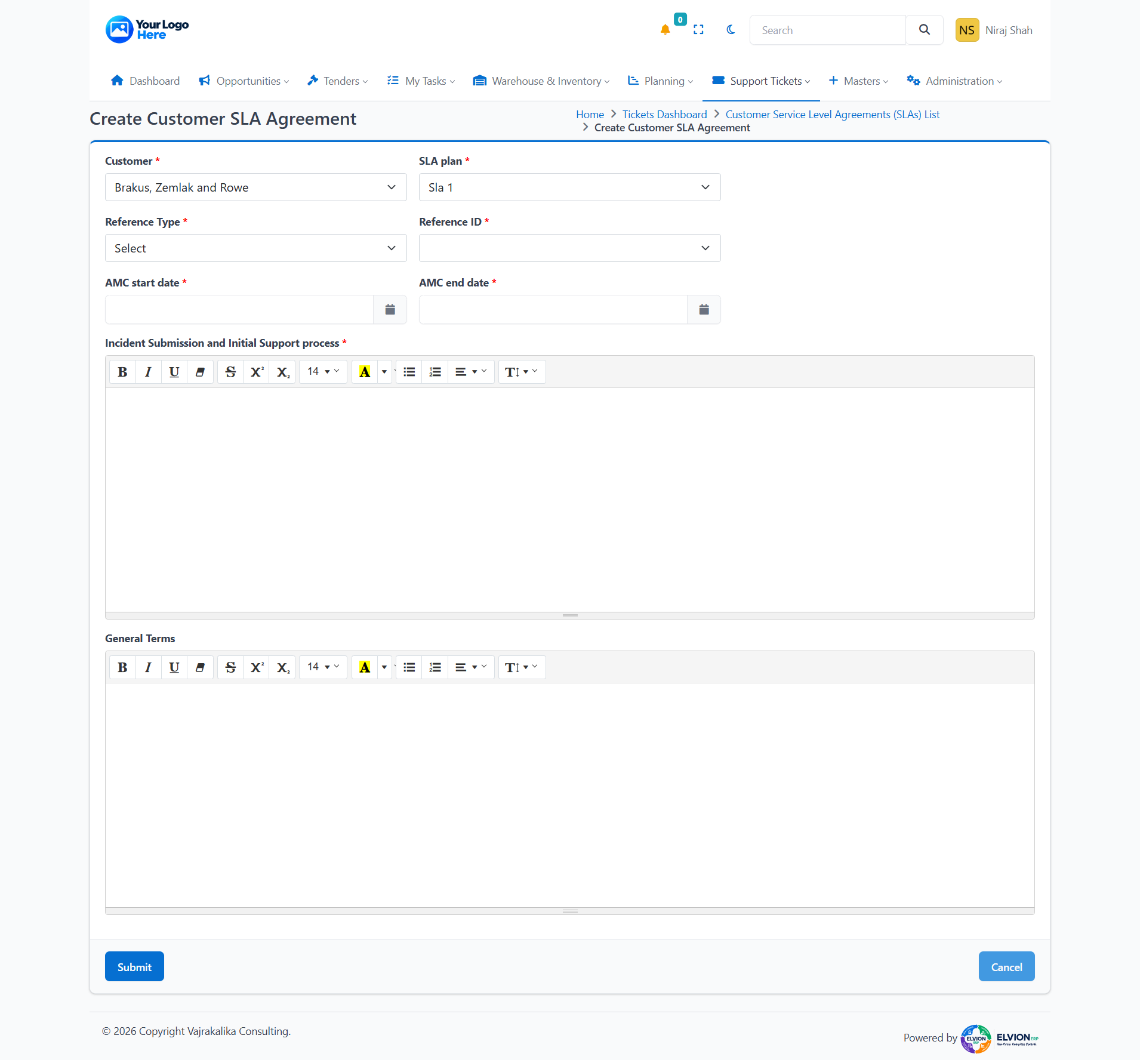This screenshot has height=1060, width=1140.
Task: Open Customer Service Level Agreements List link
Action: pyautogui.click(x=832, y=114)
